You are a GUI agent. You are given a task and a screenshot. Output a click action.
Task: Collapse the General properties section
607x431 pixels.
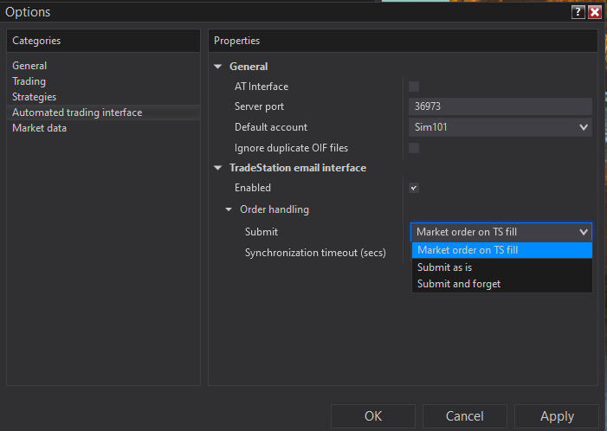tap(217, 67)
